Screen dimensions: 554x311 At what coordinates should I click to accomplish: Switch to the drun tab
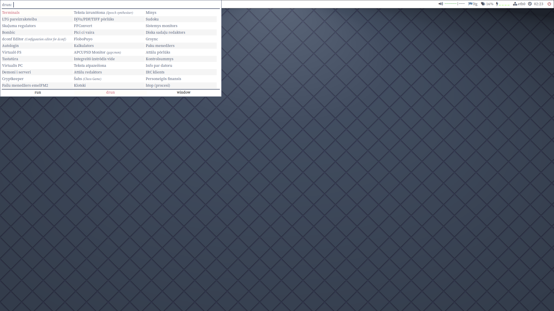[x=111, y=92]
